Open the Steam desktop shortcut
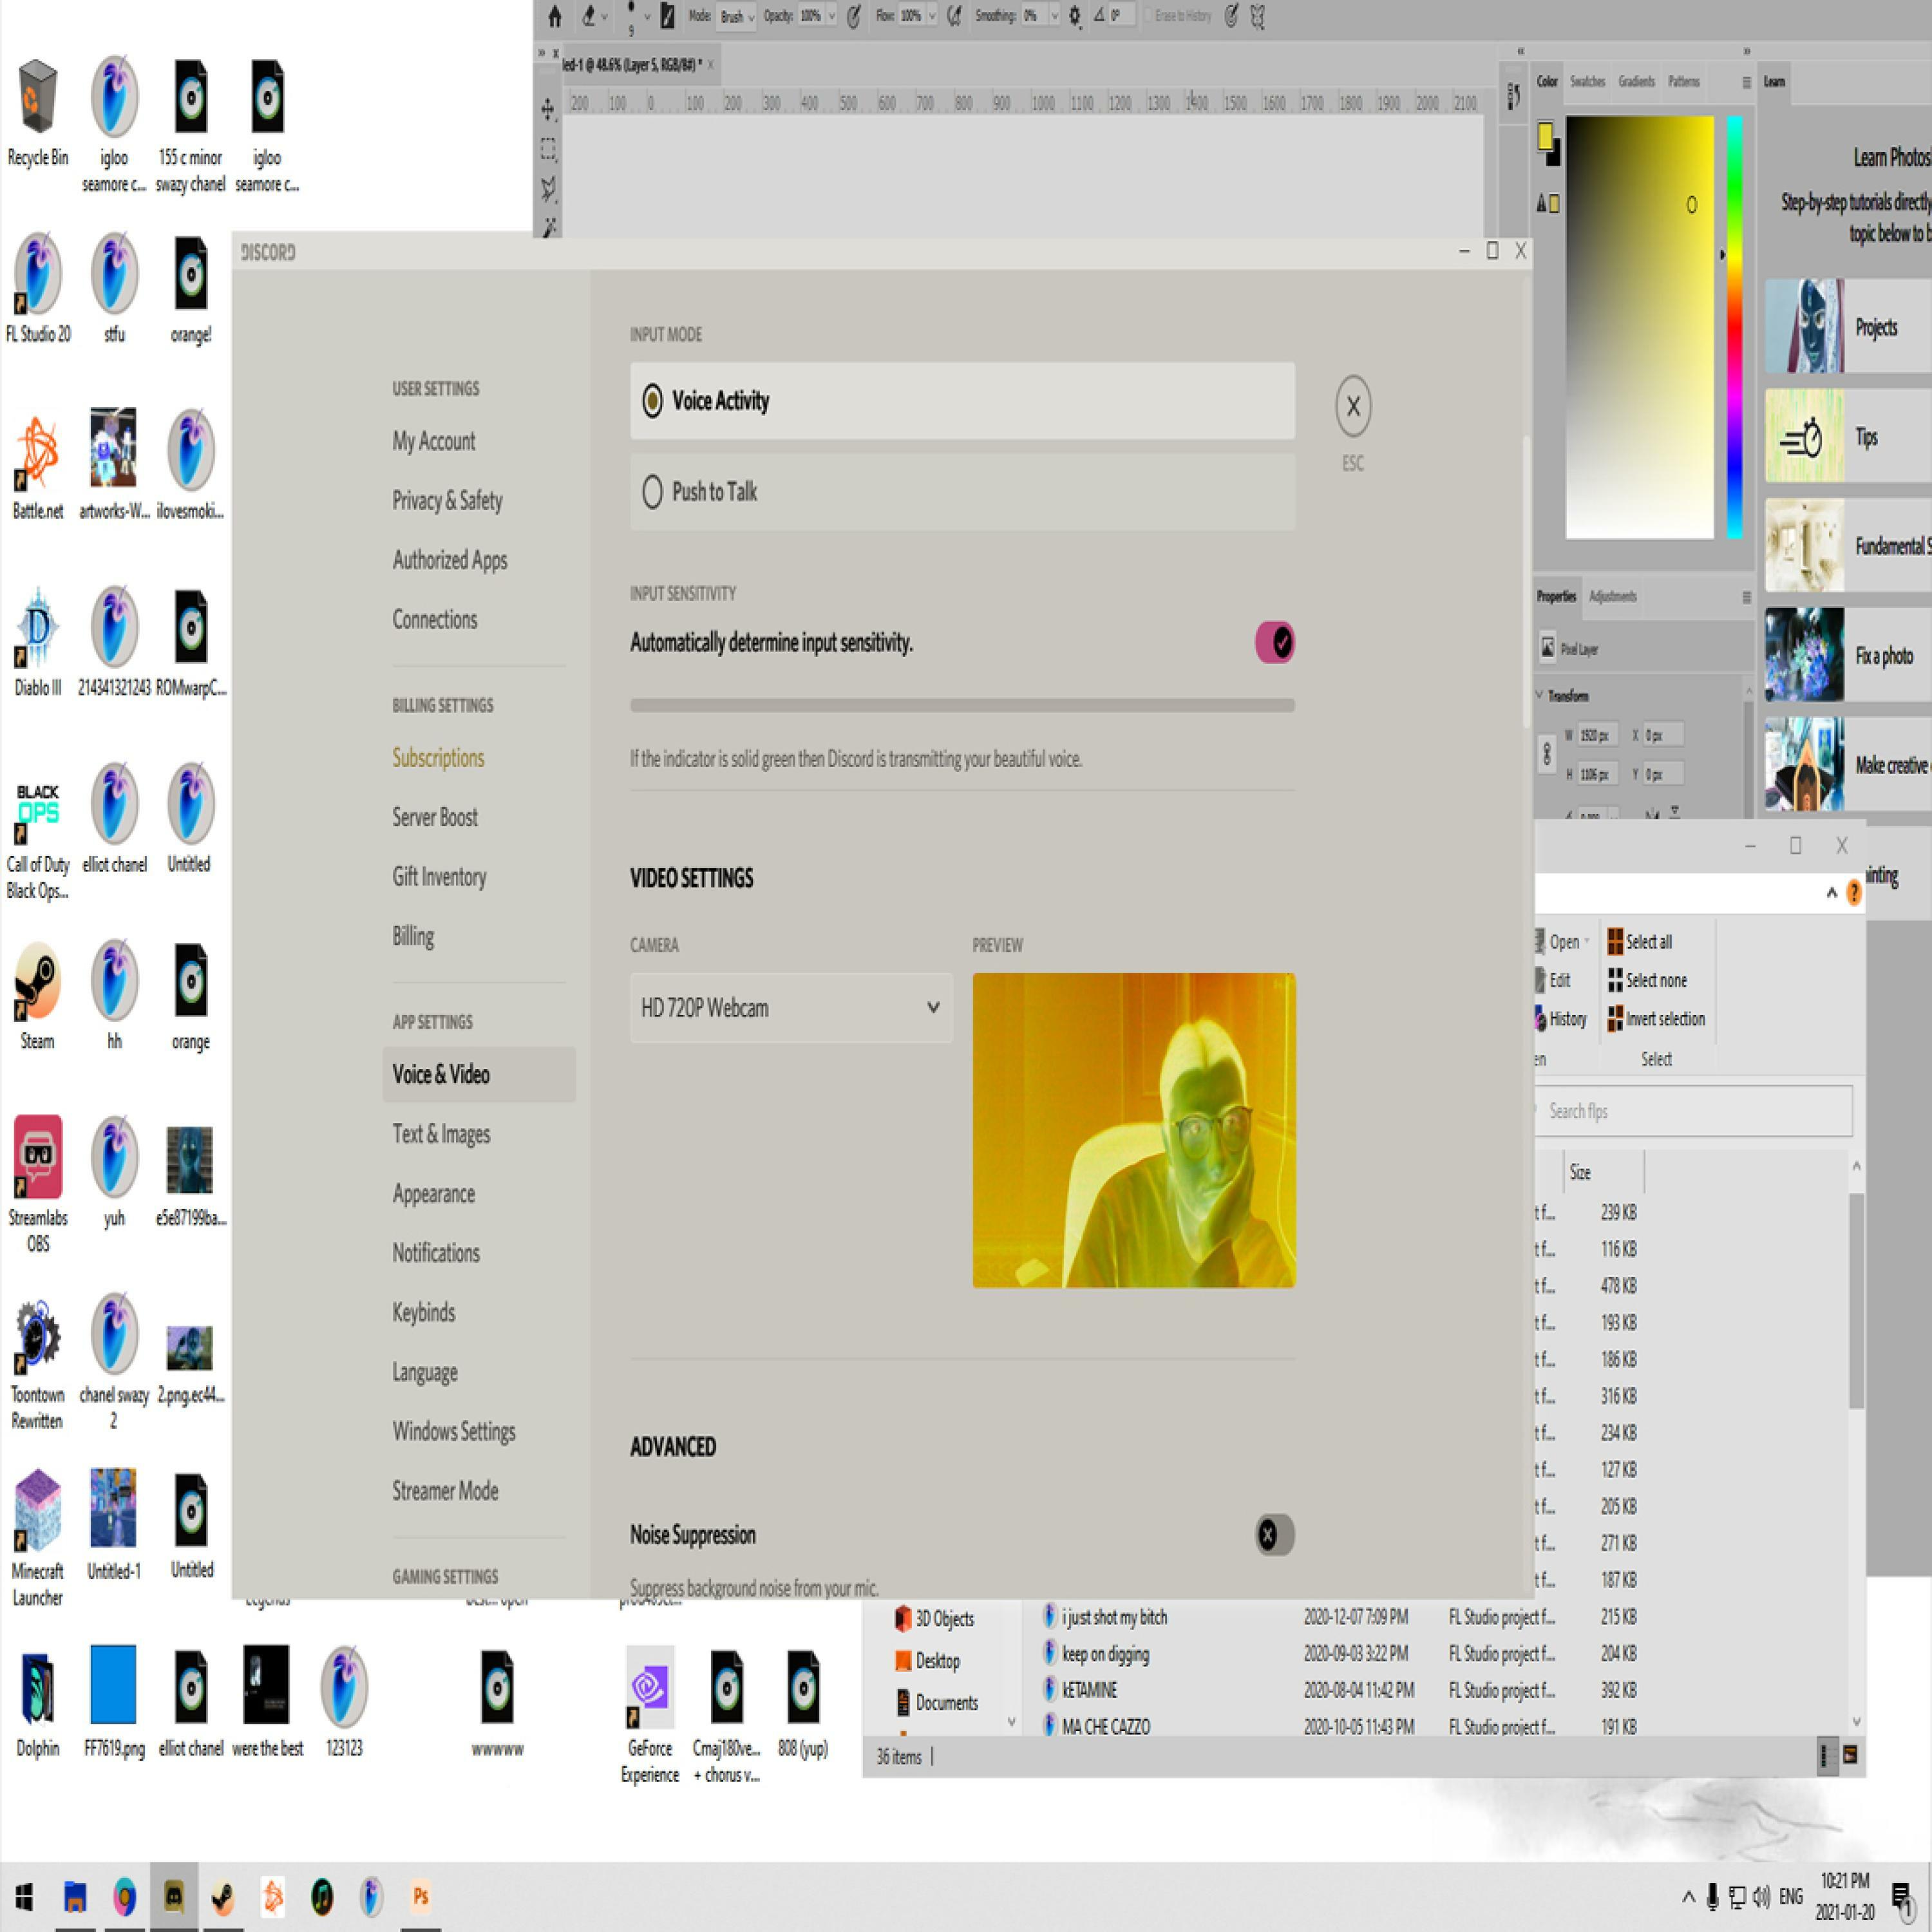Viewport: 1932px width, 1932px height. (38, 985)
